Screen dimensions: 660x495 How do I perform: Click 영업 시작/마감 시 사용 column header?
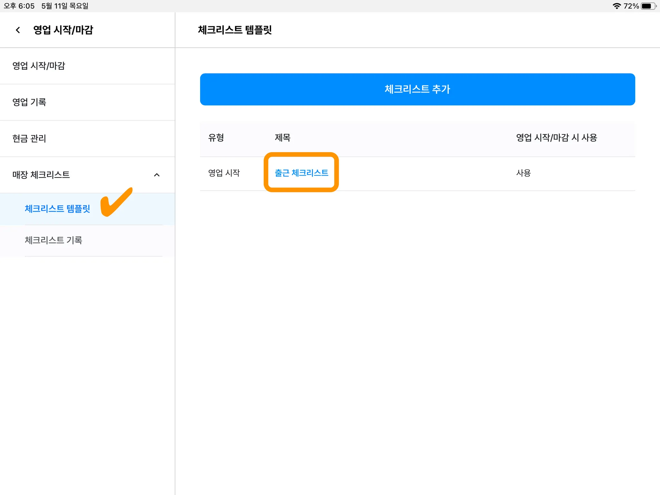(x=557, y=138)
